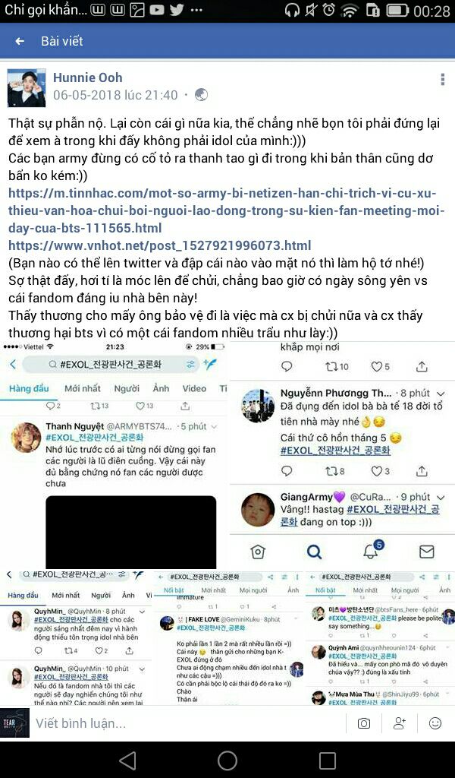The height and width of the screenshot is (778, 455).
Task: Open Hunnie Ooh's profile picture
Action: 27,88
